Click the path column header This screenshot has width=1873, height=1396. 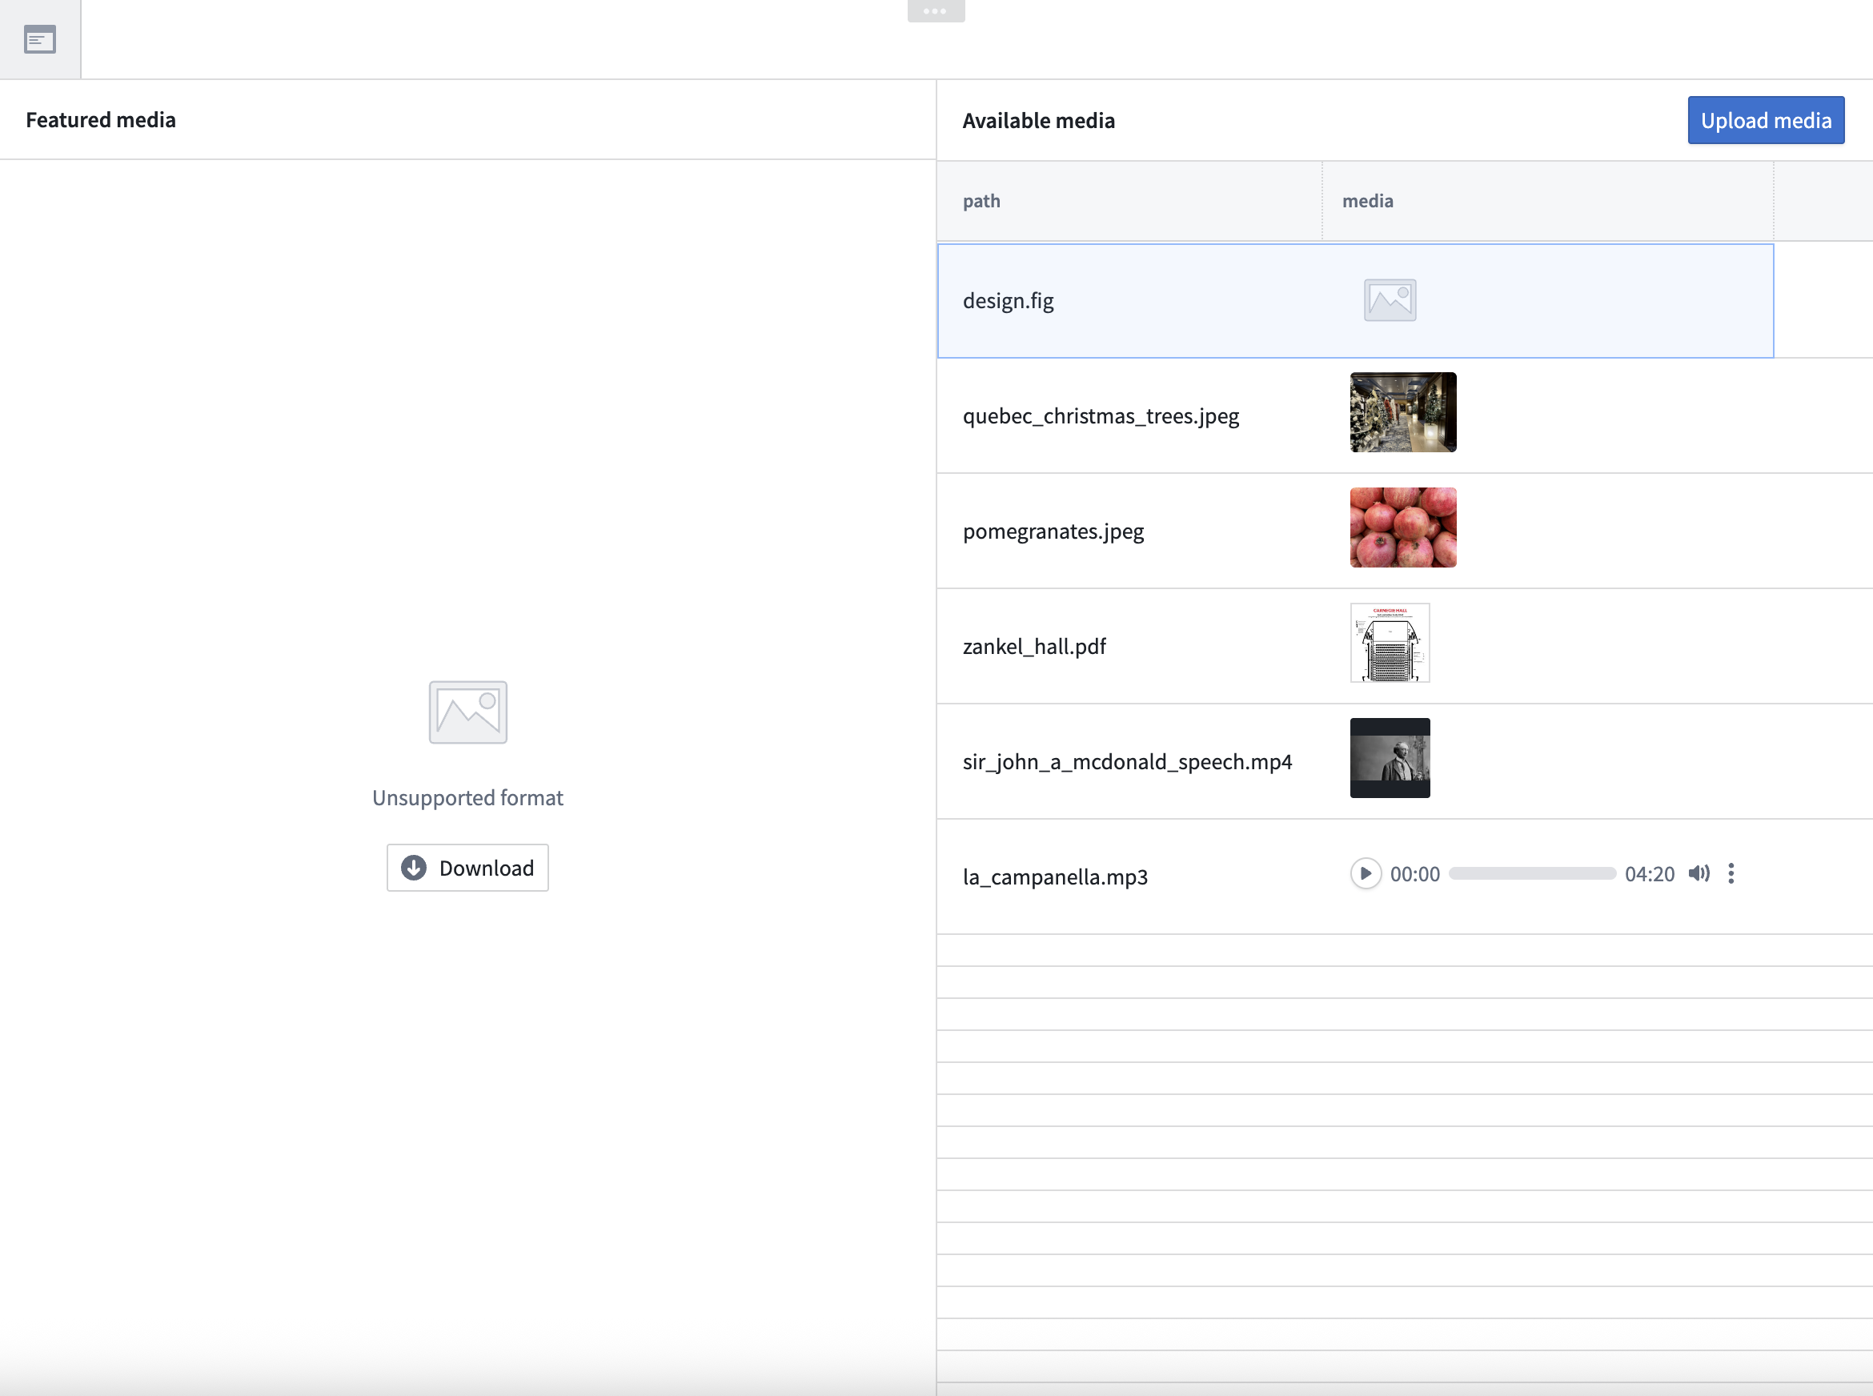(981, 201)
